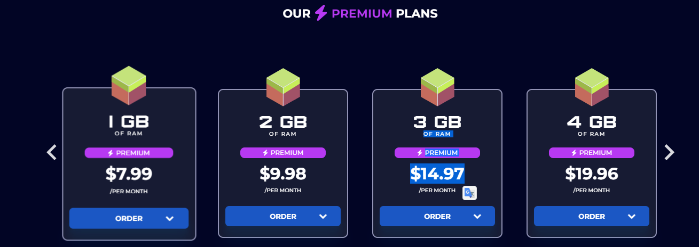Order the 3 GB plan
699x247 pixels.
coord(437,216)
